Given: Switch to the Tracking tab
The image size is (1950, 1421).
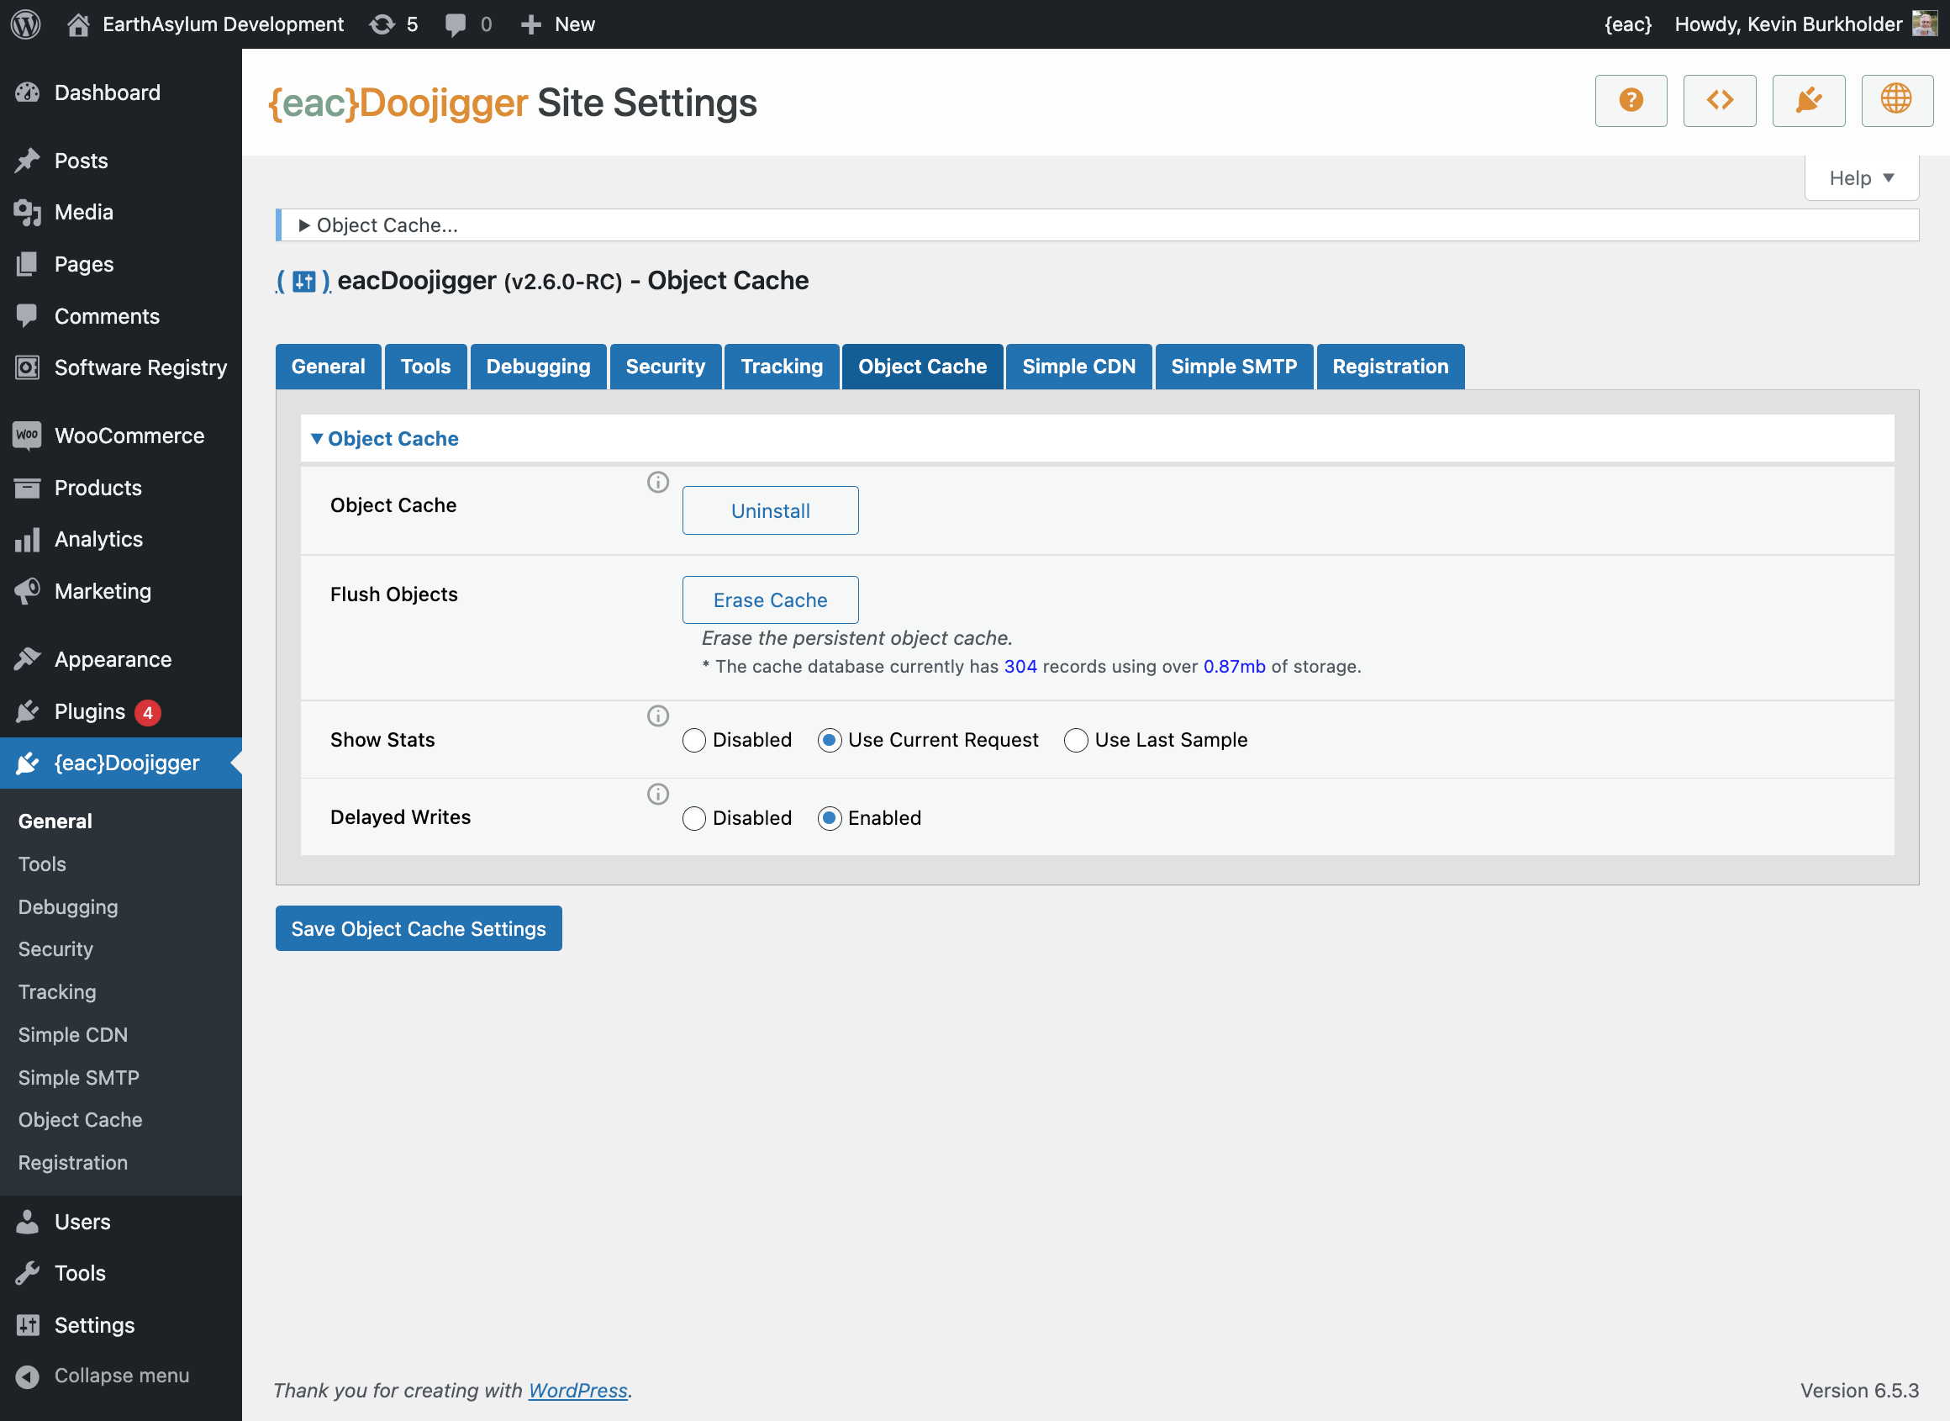Looking at the screenshot, I should (782, 367).
